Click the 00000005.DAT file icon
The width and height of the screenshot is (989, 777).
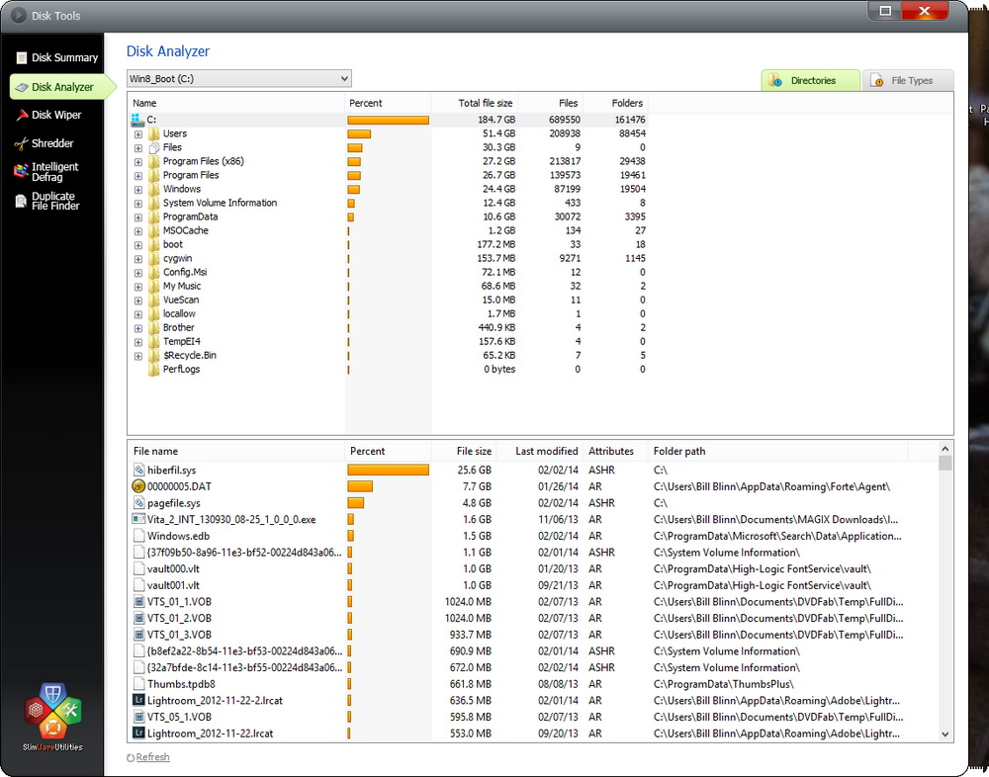[x=138, y=486]
